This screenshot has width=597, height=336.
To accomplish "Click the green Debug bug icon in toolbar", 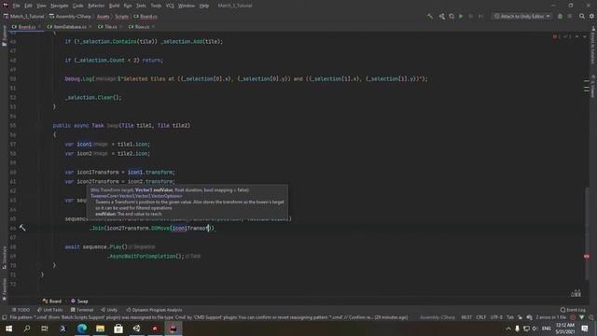I will [x=560, y=17].
